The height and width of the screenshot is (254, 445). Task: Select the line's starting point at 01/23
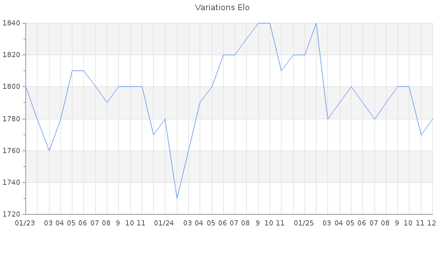tap(25, 86)
